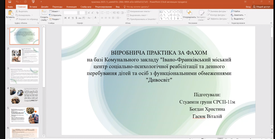Select the Down Arrow shape in gallery
Screen dimensions: 275x139
coord(175,15)
